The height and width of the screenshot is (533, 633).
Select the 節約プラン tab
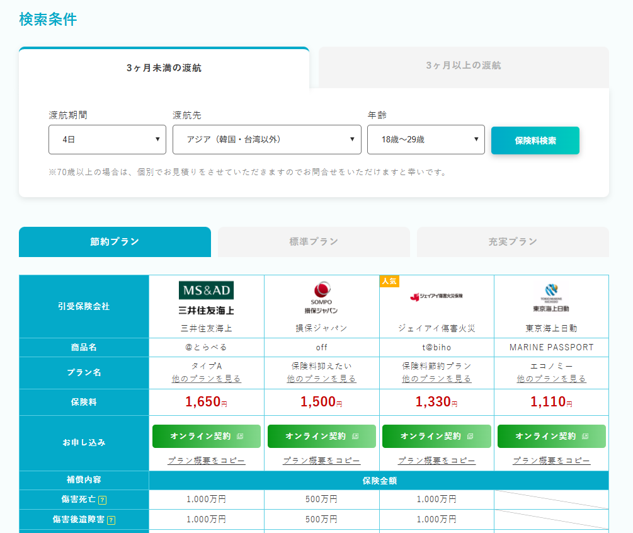coord(115,242)
